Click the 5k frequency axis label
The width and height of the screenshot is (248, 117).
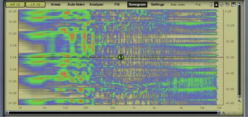tap(181, 108)
